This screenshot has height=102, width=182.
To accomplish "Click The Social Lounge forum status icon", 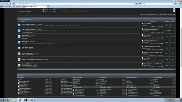I will [x=19, y=31].
